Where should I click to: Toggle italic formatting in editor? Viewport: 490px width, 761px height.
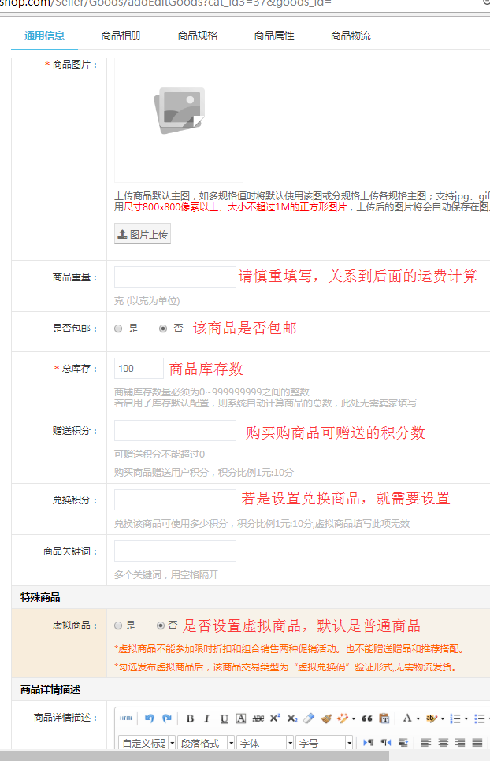tap(206, 718)
